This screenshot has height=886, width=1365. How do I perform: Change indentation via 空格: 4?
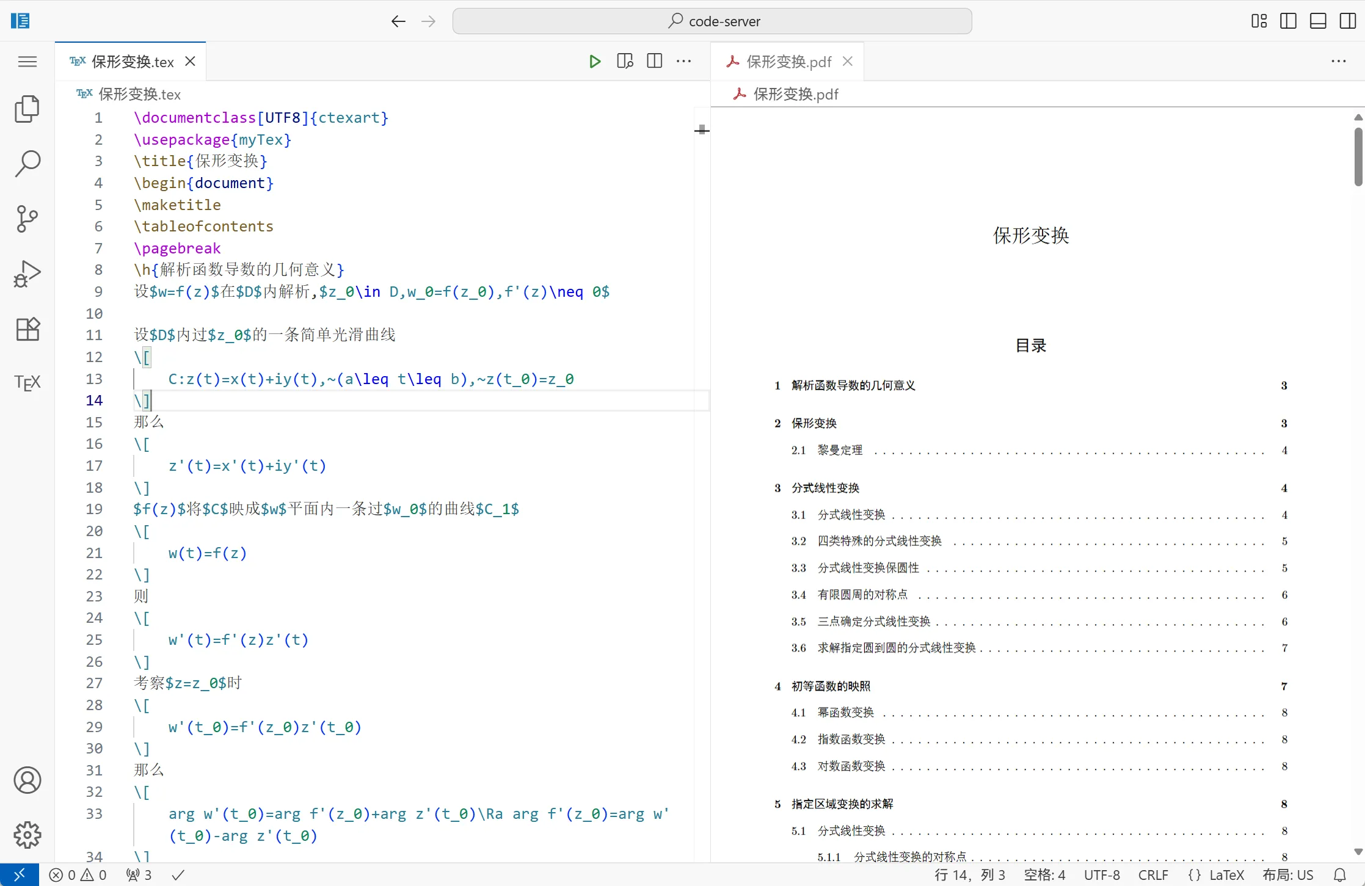click(1045, 875)
